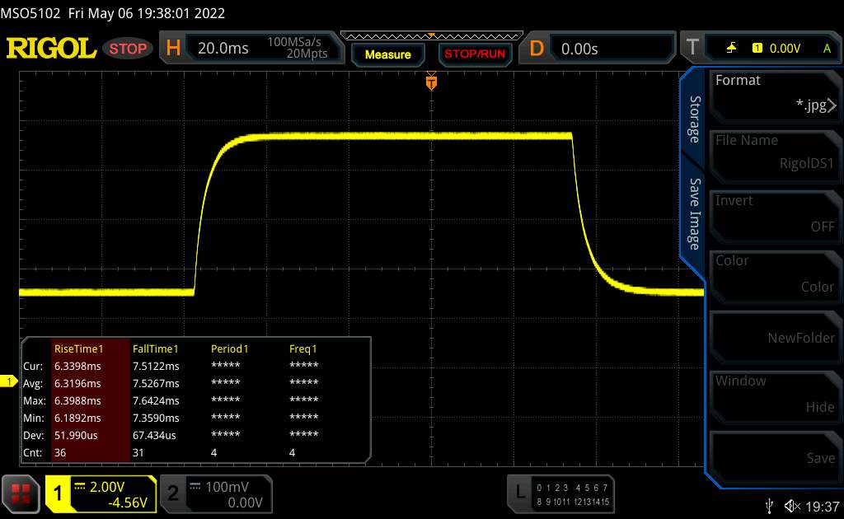844x519 pixels.
Task: Tap the Save menu button
Action: coord(775,457)
